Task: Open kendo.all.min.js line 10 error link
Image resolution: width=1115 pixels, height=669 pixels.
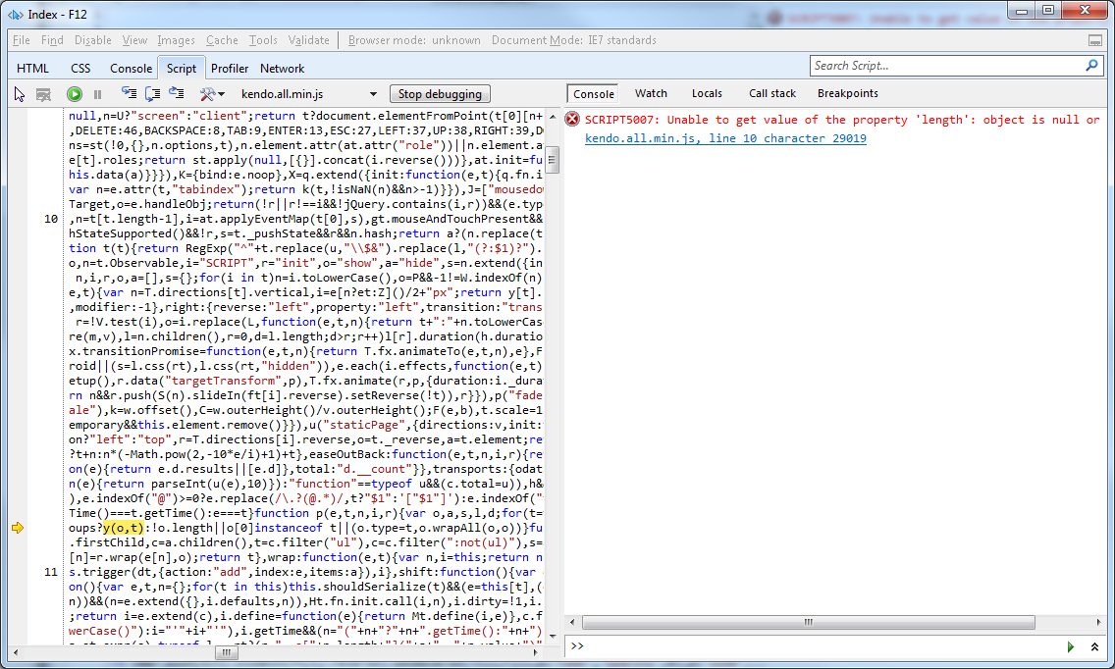Action: (725, 138)
